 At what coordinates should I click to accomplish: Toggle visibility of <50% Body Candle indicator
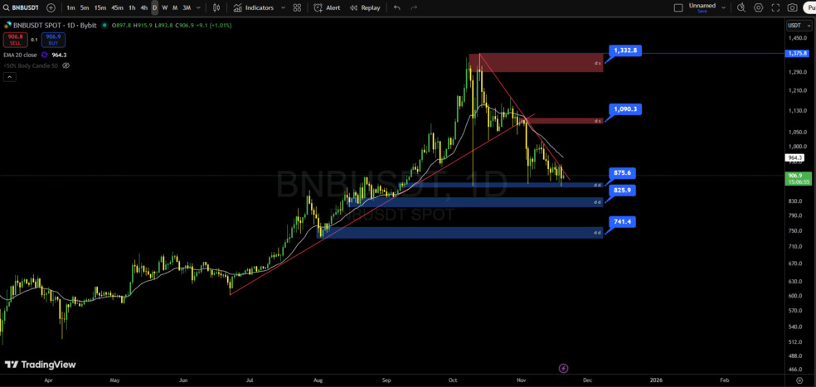(66, 65)
